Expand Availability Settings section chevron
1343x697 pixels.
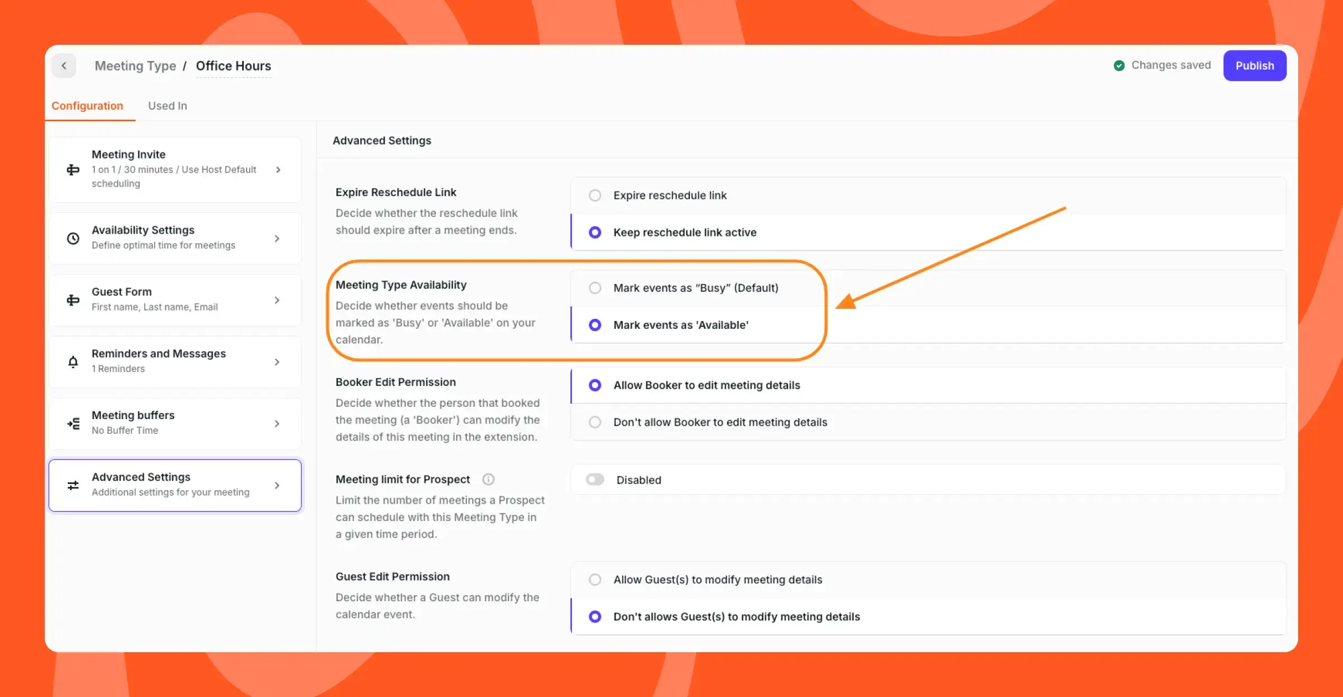(x=277, y=238)
